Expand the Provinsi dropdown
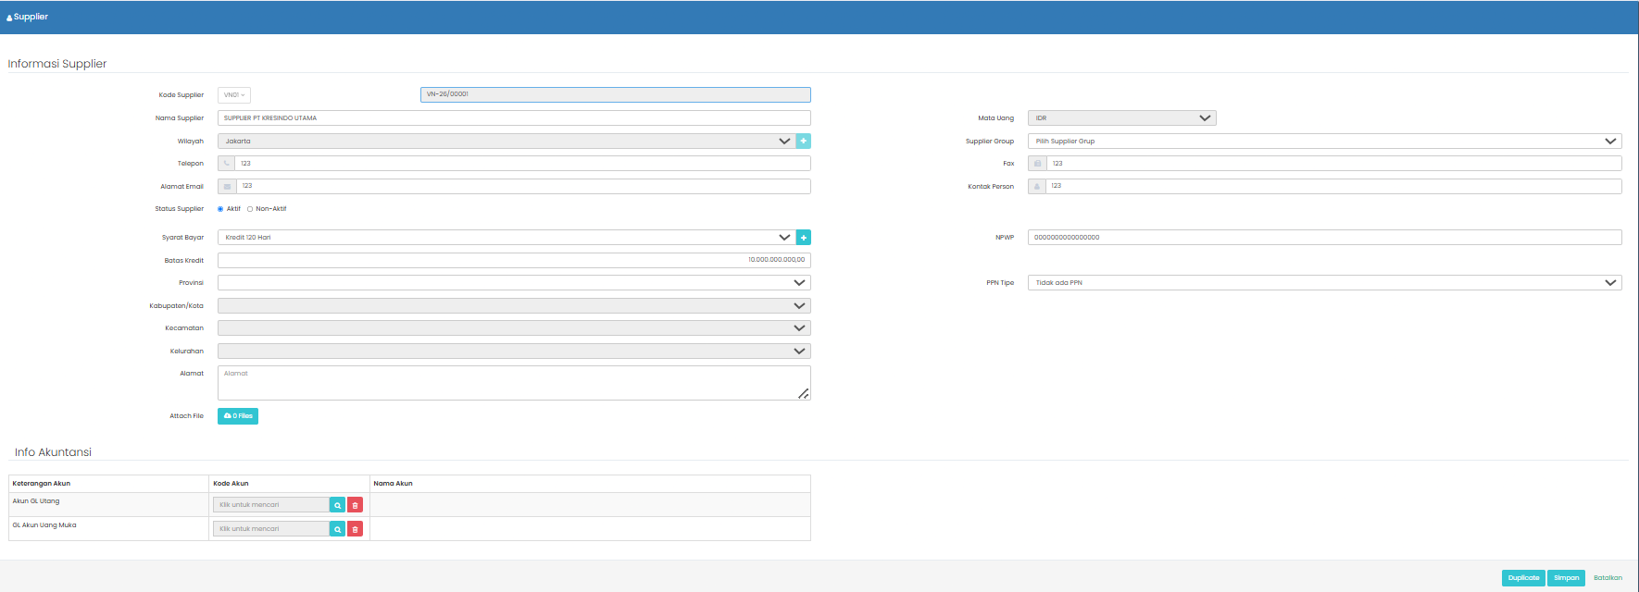This screenshot has width=1639, height=592. pos(514,283)
